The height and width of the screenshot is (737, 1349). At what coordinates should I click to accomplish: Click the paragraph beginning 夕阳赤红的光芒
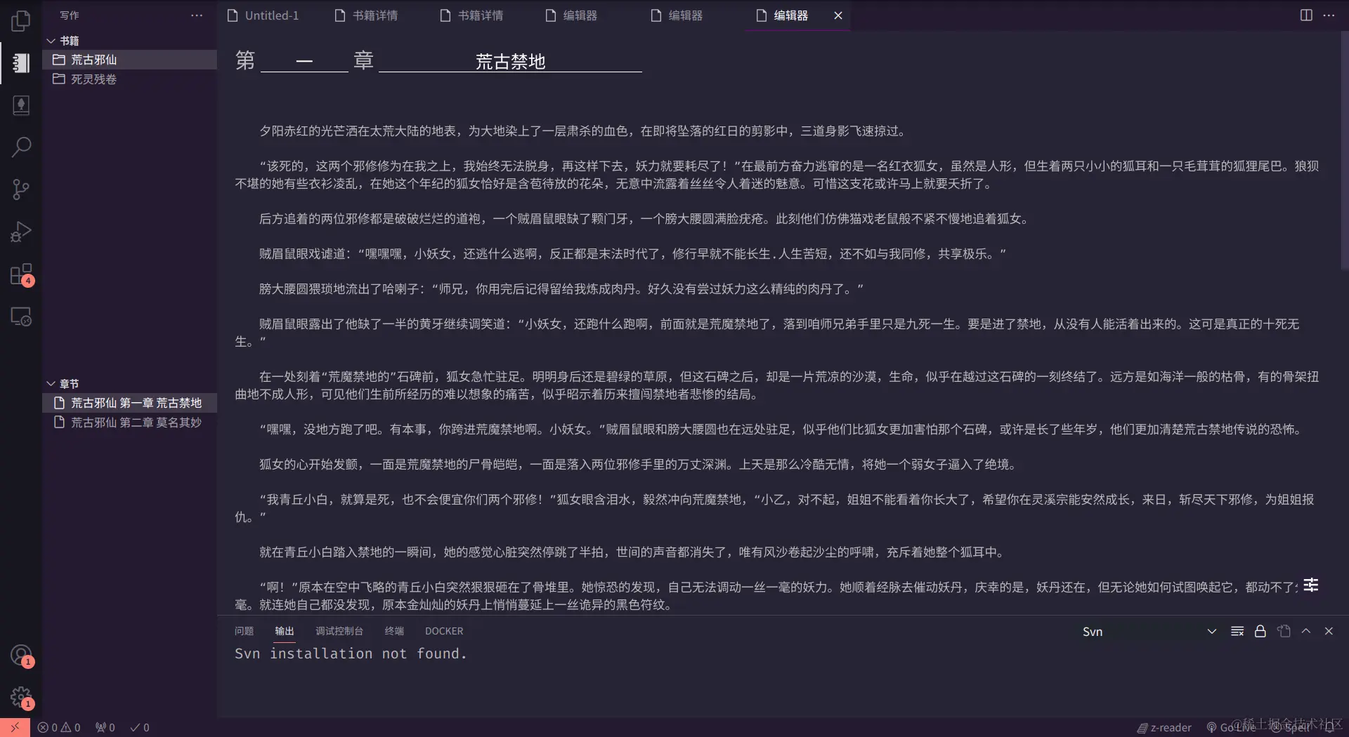[x=585, y=131]
